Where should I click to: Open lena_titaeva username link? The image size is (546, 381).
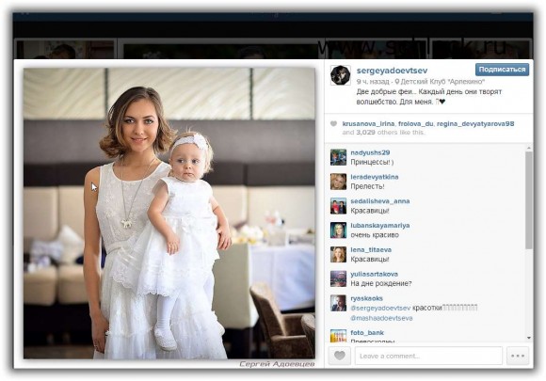(x=371, y=250)
